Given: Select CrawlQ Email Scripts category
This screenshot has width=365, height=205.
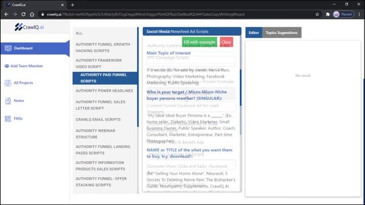Looking at the screenshot, I should tap(98, 120).
